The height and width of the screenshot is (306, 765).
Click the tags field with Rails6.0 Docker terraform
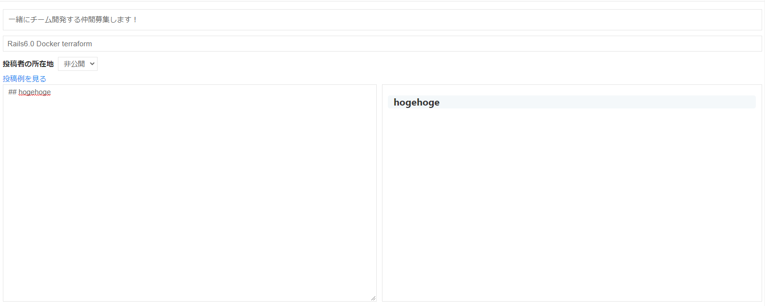382,43
